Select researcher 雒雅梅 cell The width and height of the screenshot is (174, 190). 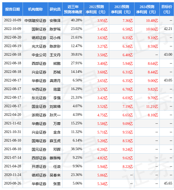click(x=55, y=158)
